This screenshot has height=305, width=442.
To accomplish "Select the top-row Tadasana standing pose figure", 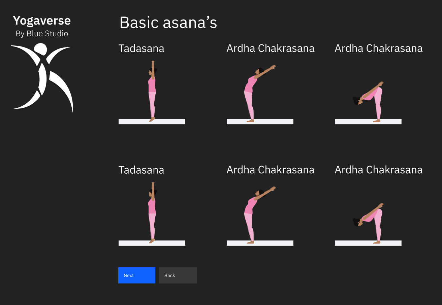I will [152, 90].
